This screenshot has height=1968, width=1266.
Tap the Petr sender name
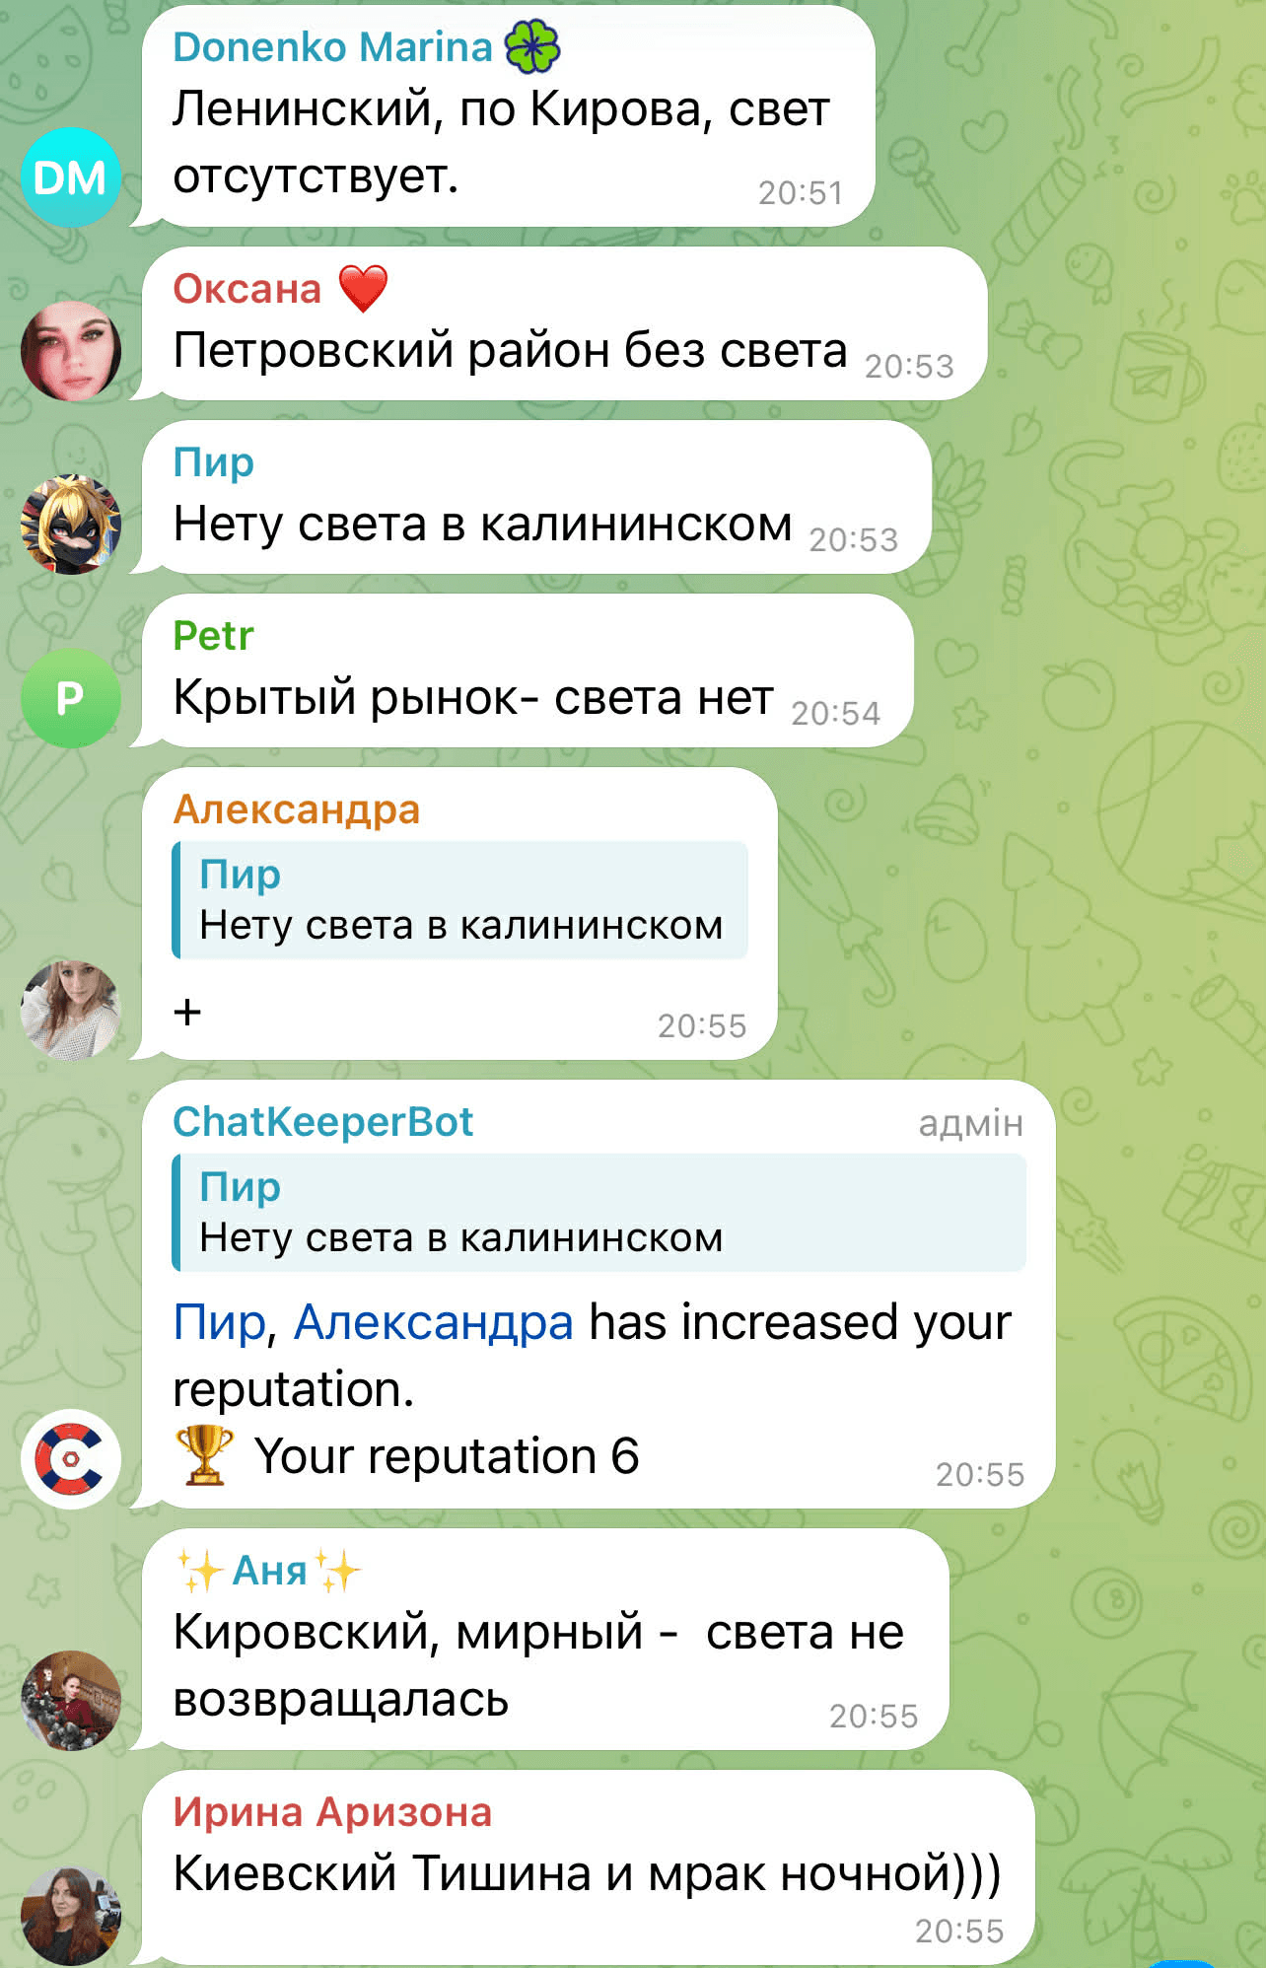pyautogui.click(x=213, y=636)
